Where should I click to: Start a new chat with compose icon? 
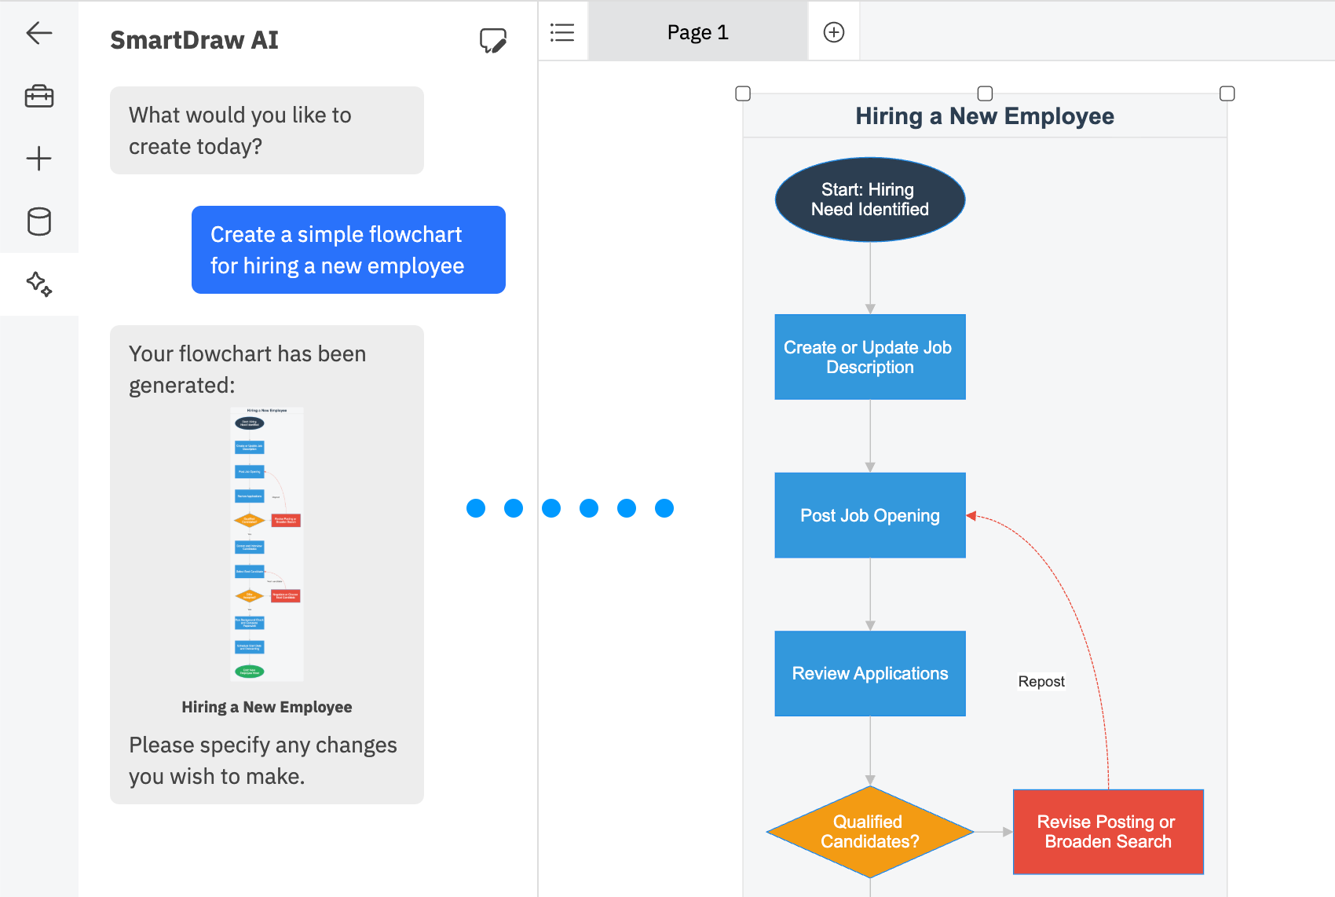tap(493, 40)
